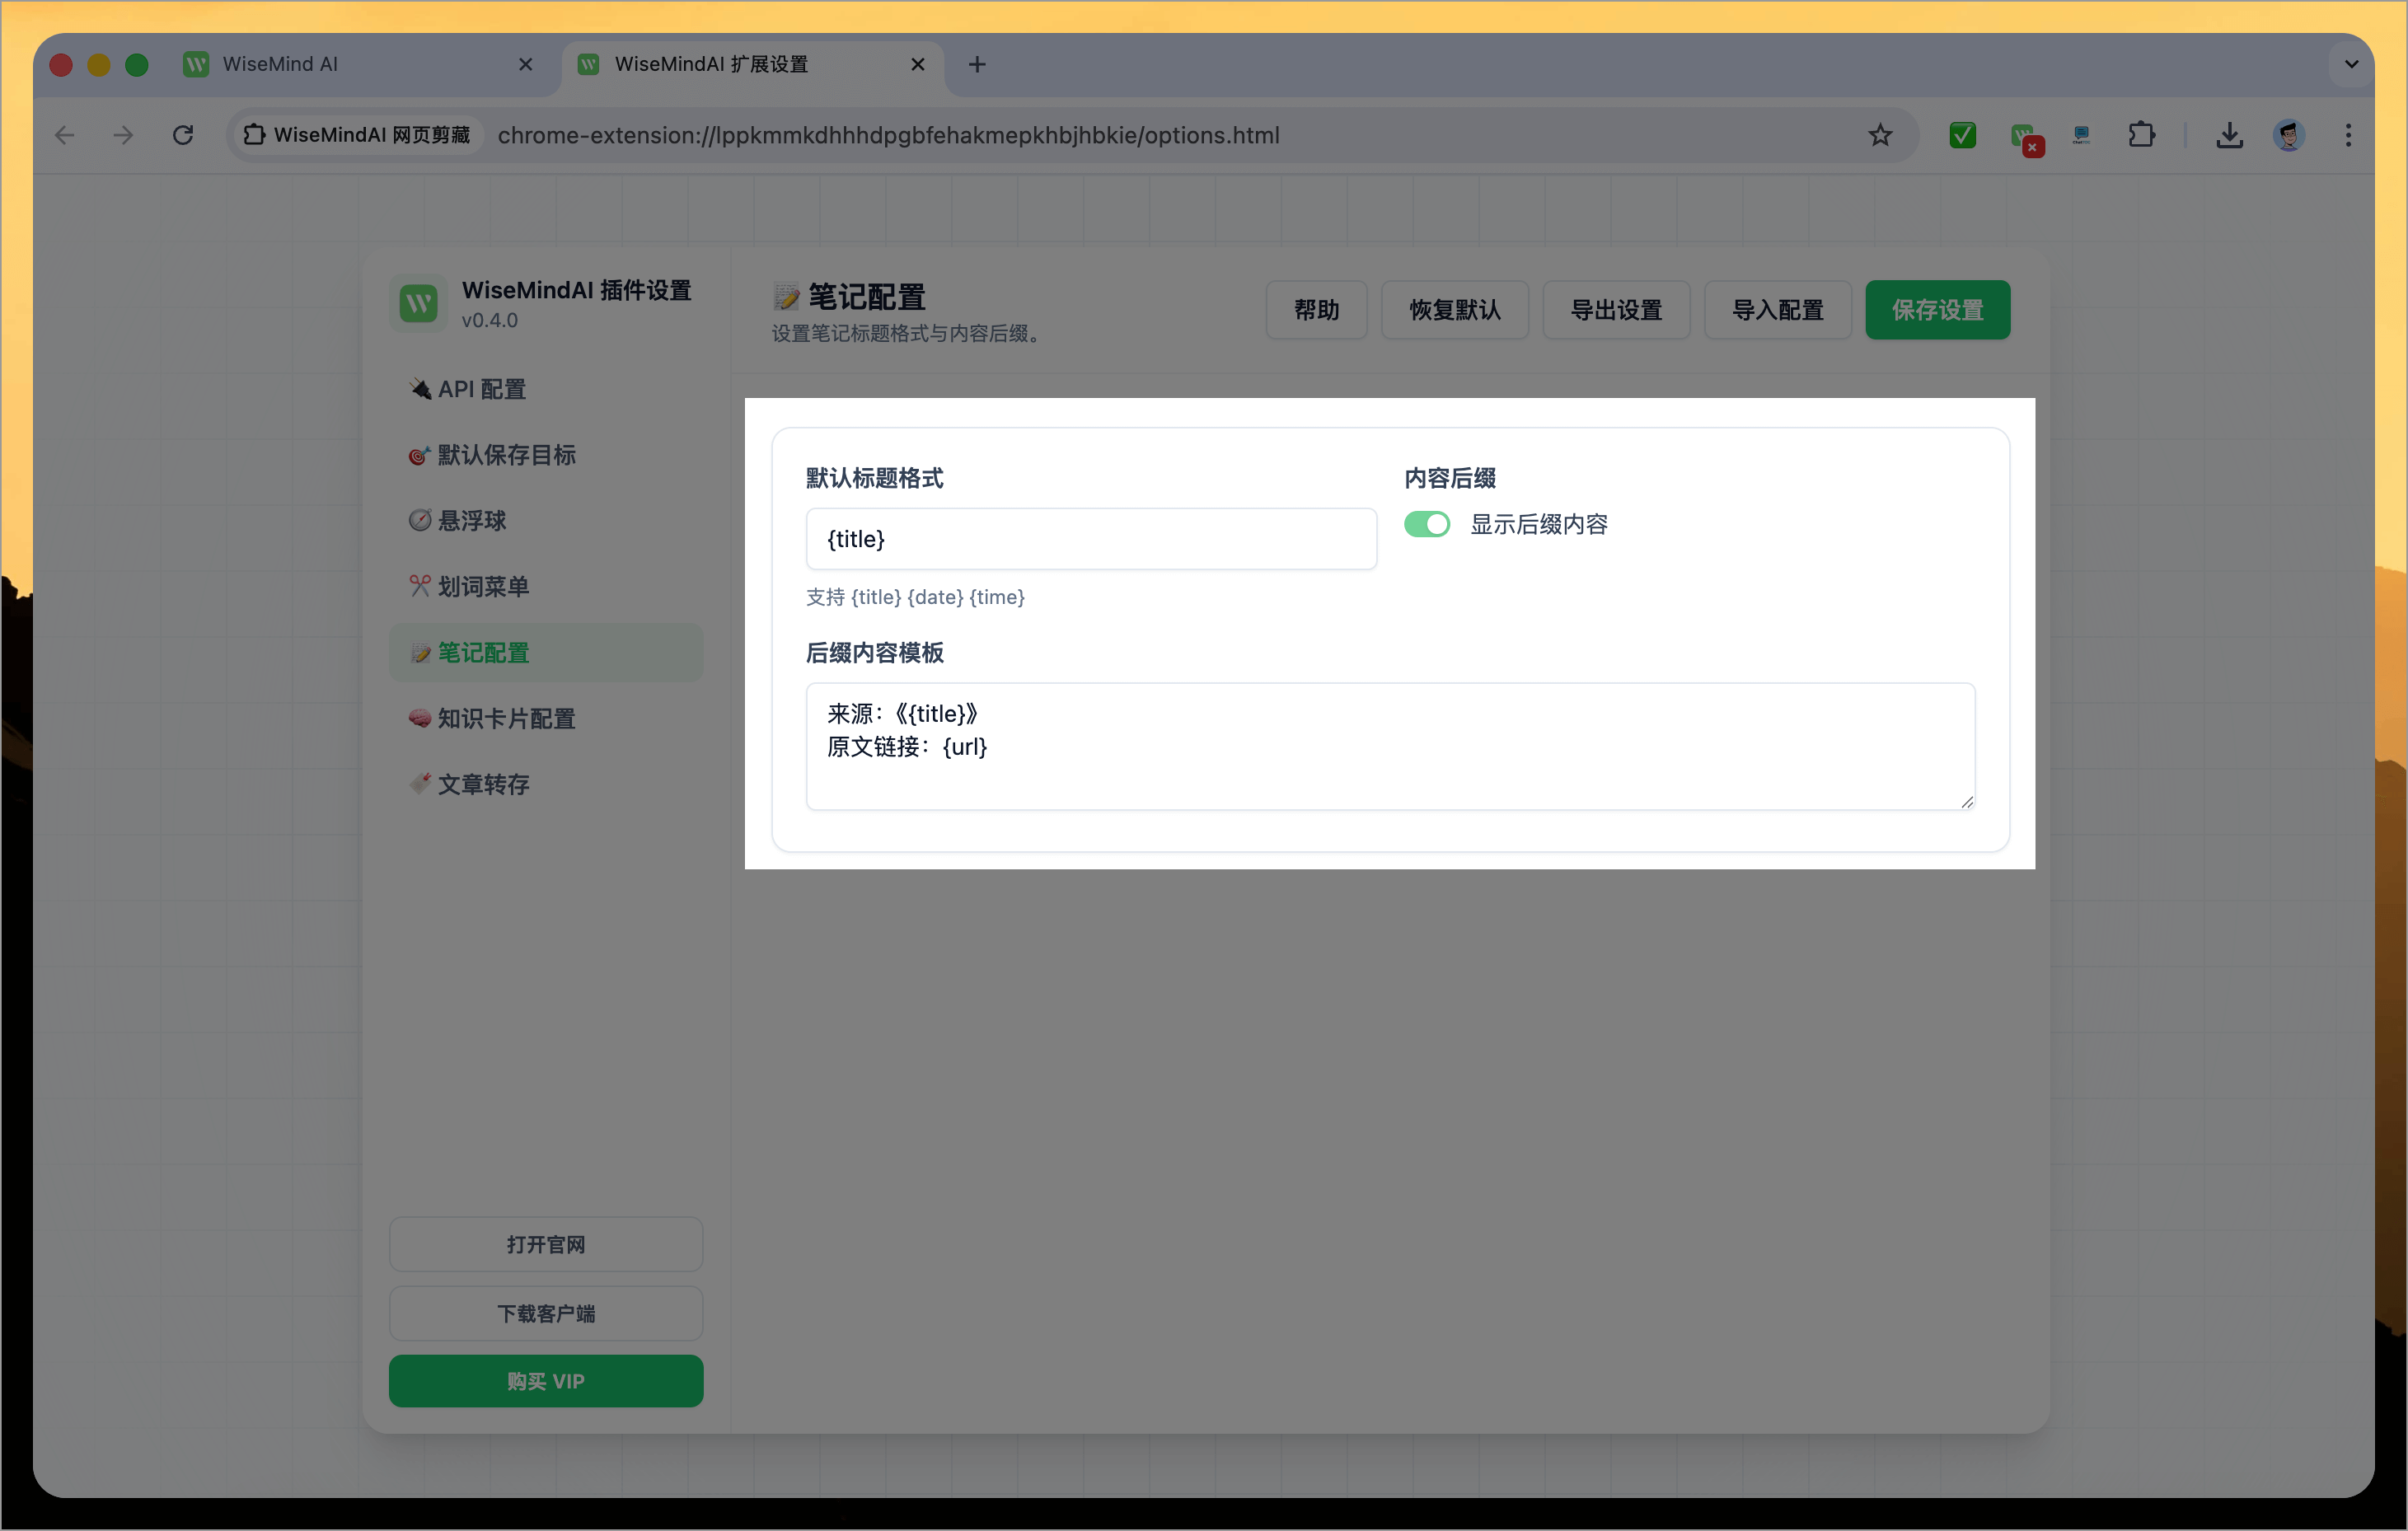Open the API 配置 settings section
2408x1531 pixels.
coord(480,389)
